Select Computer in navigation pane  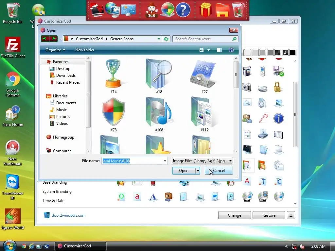(62, 151)
